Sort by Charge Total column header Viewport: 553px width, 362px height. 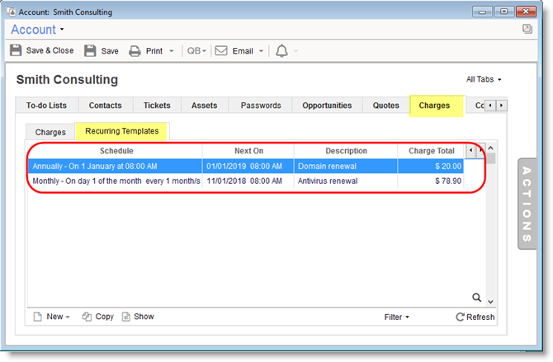(432, 151)
